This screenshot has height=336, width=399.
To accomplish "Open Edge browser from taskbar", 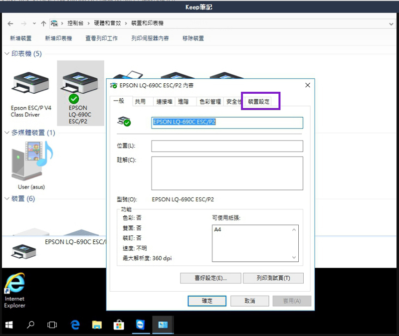I will pyautogui.click(x=75, y=325).
